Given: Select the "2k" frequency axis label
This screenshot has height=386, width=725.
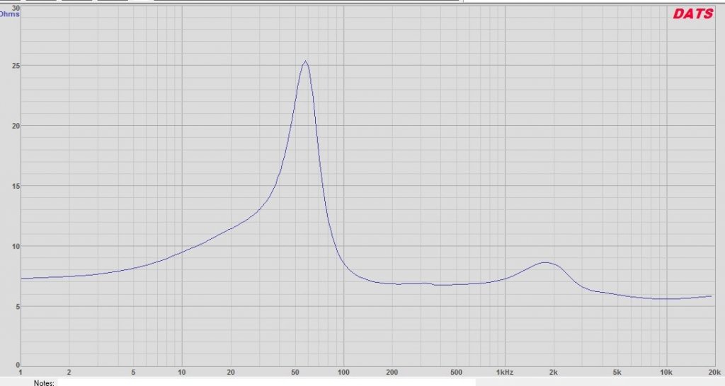Looking at the screenshot, I should (x=553, y=372).
